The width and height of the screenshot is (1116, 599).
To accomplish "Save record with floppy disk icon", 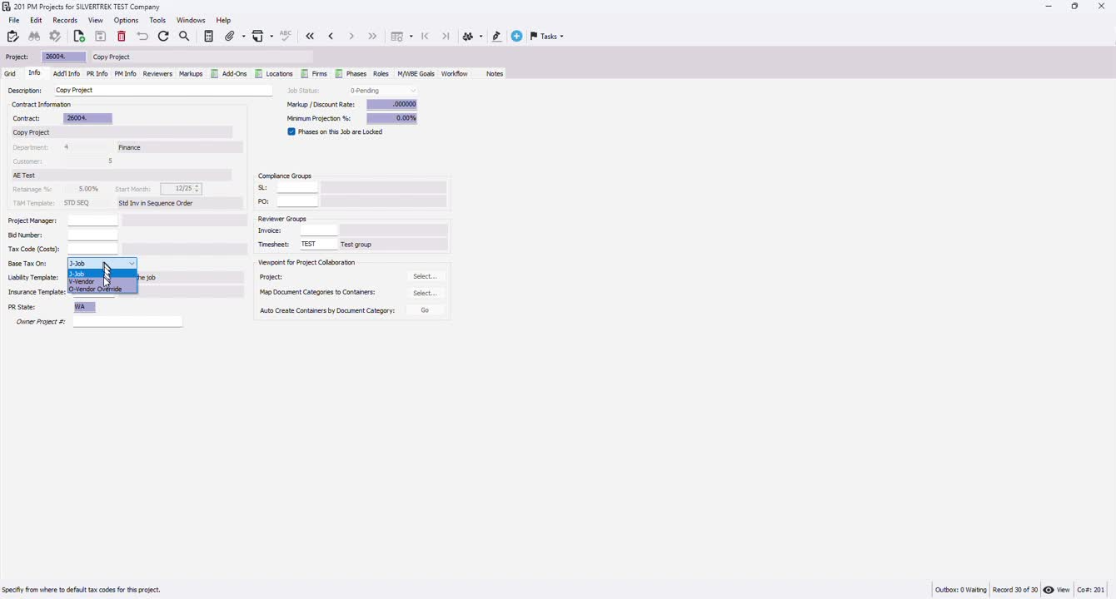I will click(100, 37).
